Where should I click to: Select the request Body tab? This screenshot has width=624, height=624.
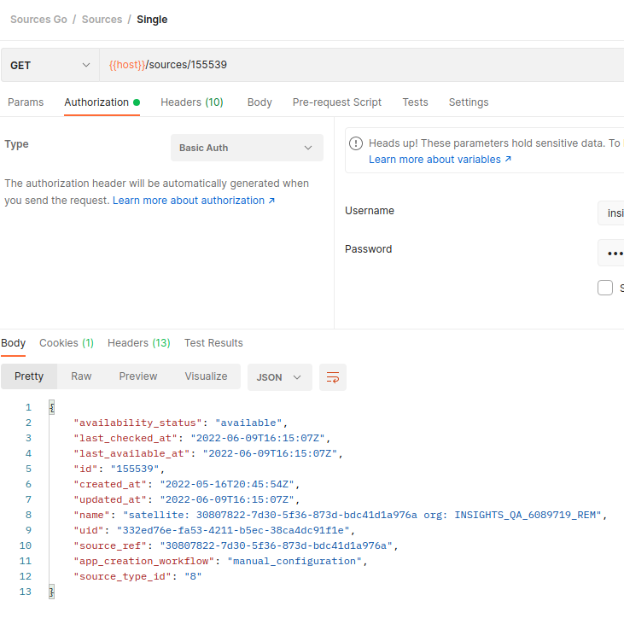click(x=260, y=102)
